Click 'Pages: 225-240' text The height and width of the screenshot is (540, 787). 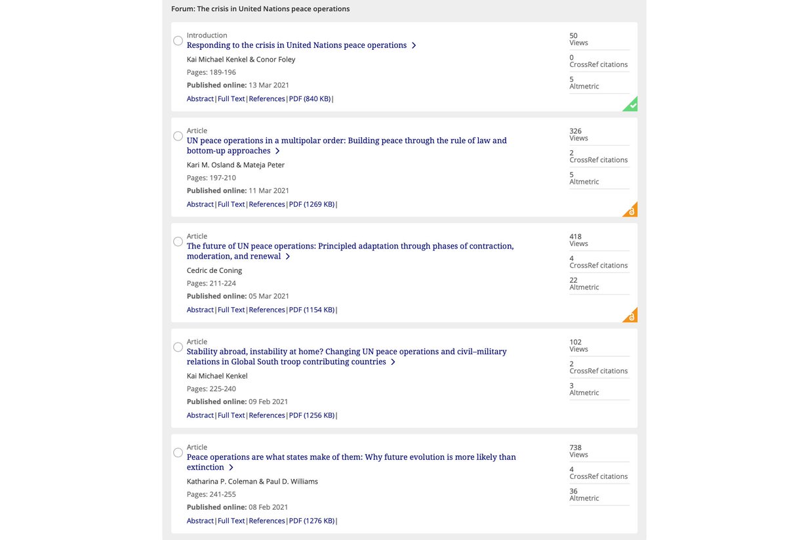[211, 389]
